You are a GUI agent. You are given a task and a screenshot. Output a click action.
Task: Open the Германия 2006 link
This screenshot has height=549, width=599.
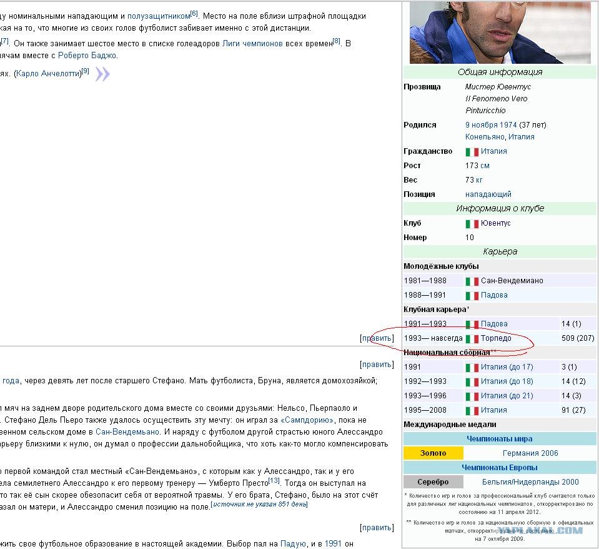(530, 453)
